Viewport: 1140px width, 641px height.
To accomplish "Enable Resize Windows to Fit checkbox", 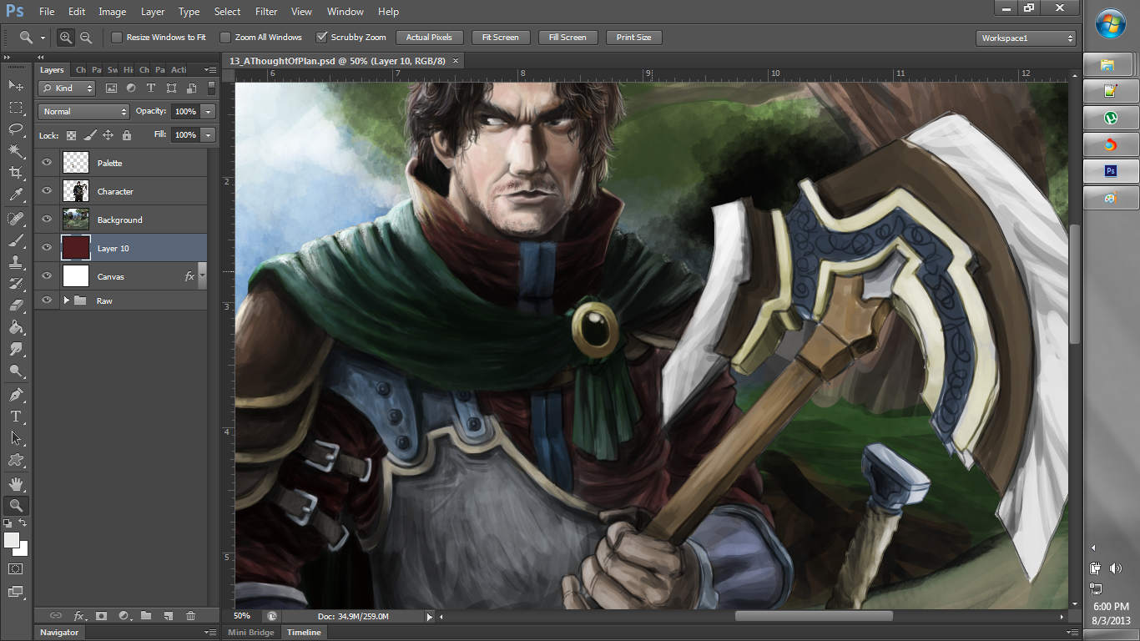I will click(117, 38).
